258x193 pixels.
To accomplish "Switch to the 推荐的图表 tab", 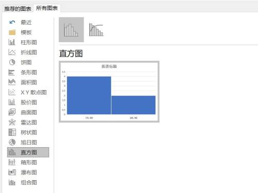I will click(x=18, y=9).
